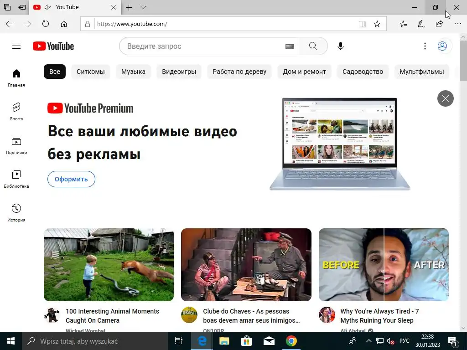
Task: Select the Дом и ремонт chip
Action: click(x=304, y=72)
